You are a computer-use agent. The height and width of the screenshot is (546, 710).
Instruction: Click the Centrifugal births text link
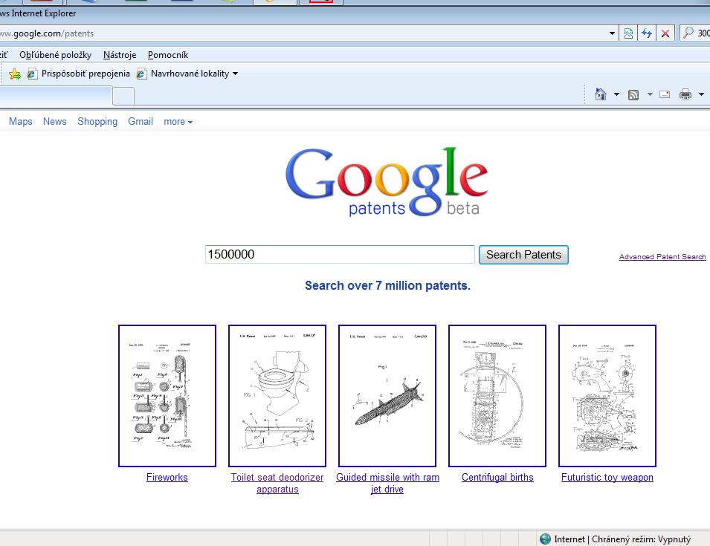[x=497, y=477]
